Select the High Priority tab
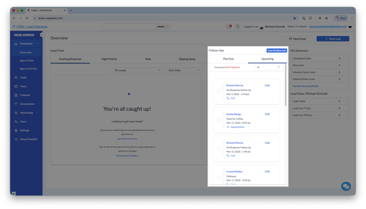The image size is (366, 209). tap(109, 59)
